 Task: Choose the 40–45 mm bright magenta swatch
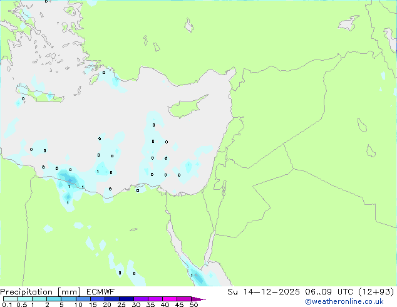click(x=170, y=299)
